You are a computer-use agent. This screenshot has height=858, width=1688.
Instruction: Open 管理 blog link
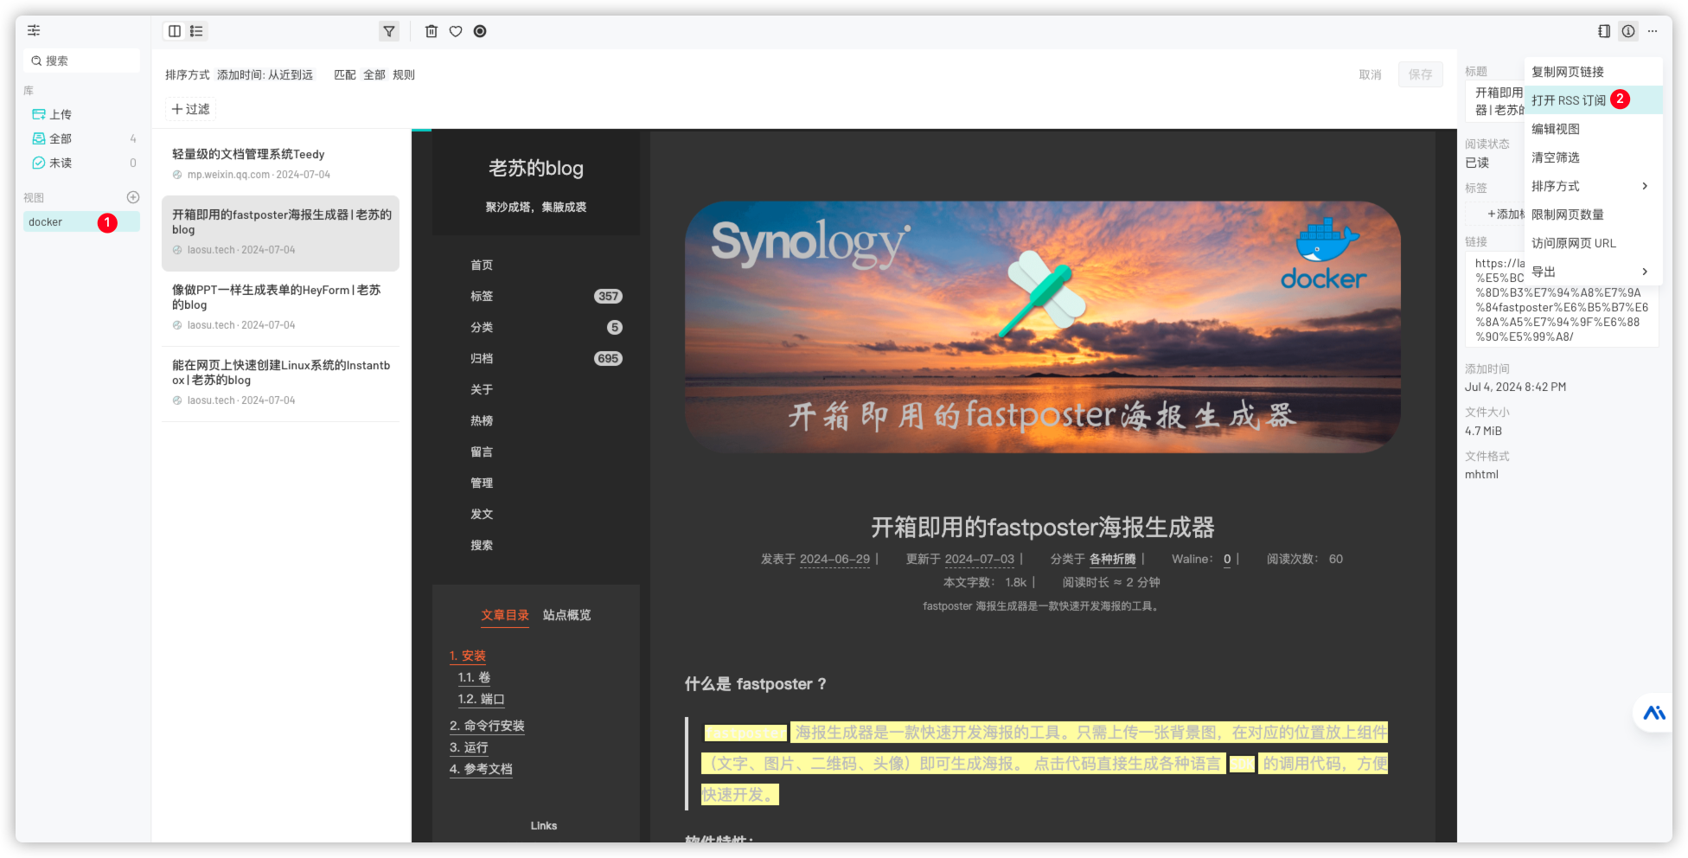click(x=482, y=483)
